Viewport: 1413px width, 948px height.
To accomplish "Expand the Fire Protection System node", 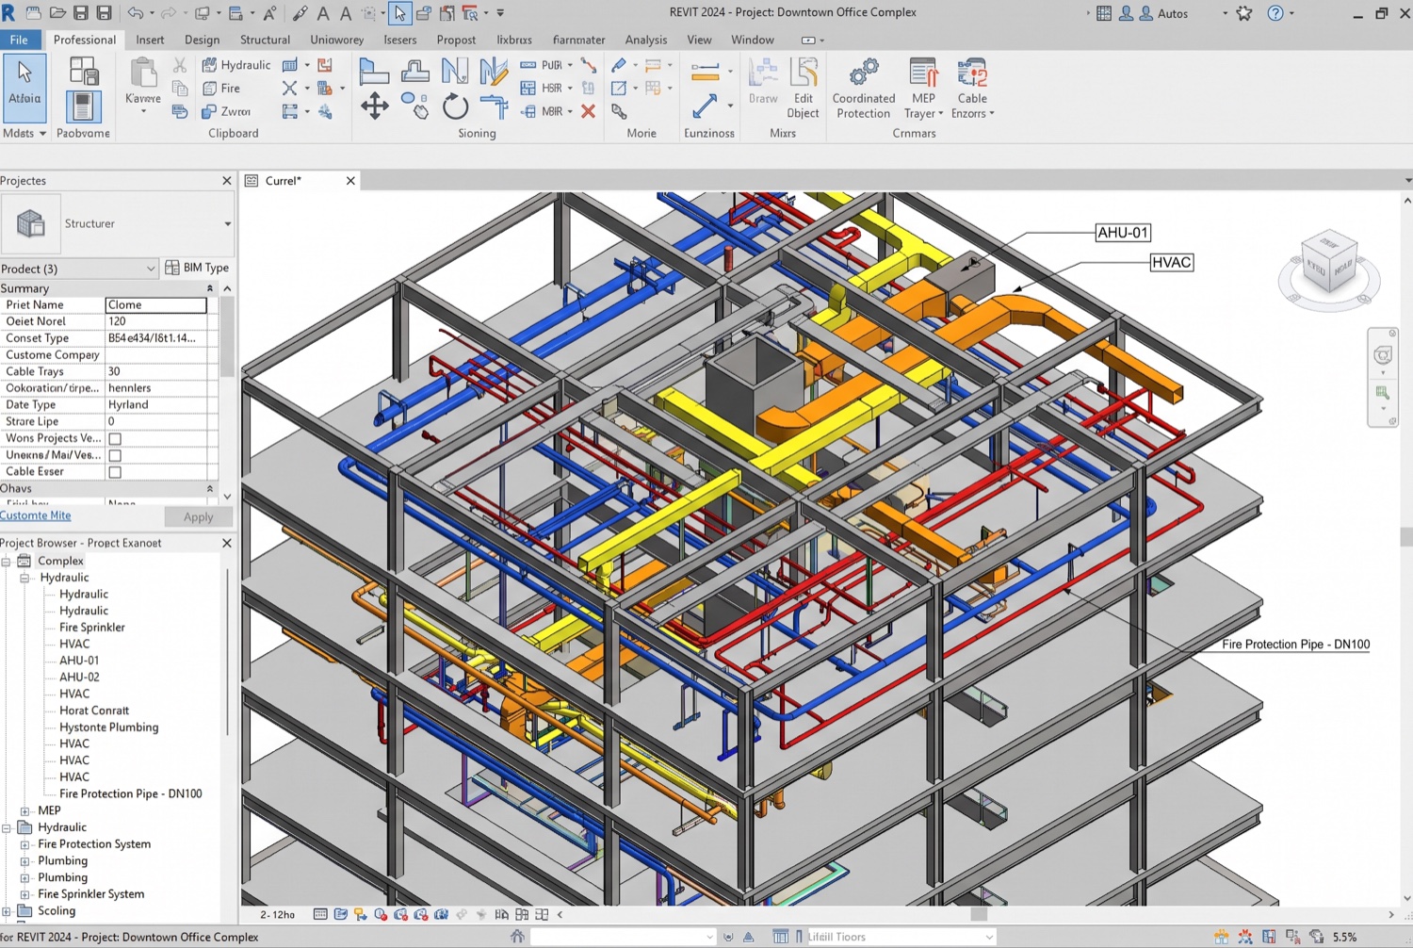I will [25, 845].
